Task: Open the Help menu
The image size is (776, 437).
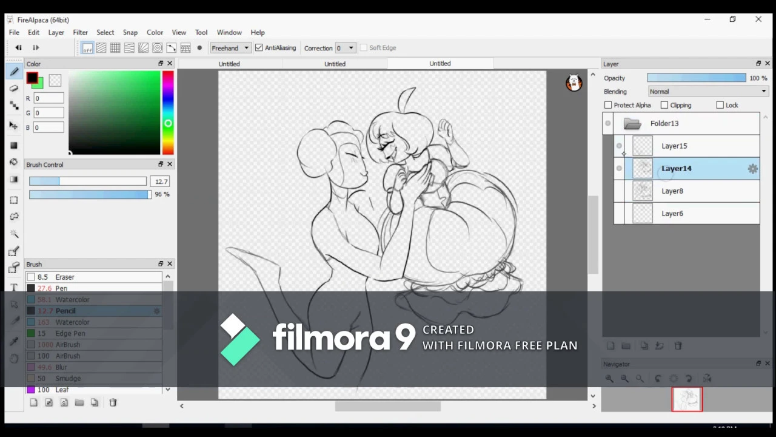Action: click(258, 32)
